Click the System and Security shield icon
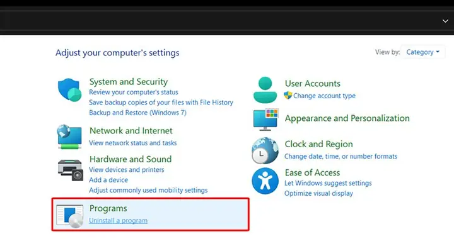Viewport: 454px width, 246px height. pos(70,90)
